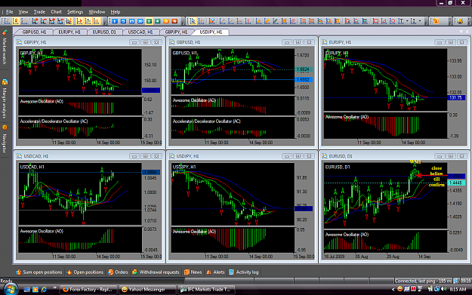Click the 131.75 price label on EURJPY chart
The height and width of the screenshot is (295, 472).
pos(456,98)
